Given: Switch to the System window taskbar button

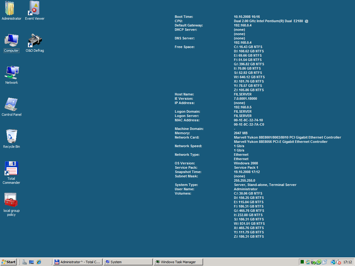Looking at the screenshot, I should click(128, 262).
